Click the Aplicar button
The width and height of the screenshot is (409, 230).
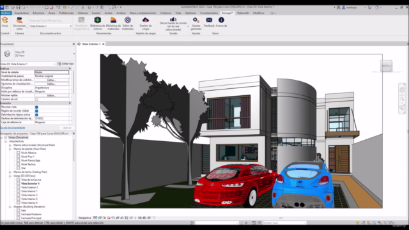(x=66, y=128)
